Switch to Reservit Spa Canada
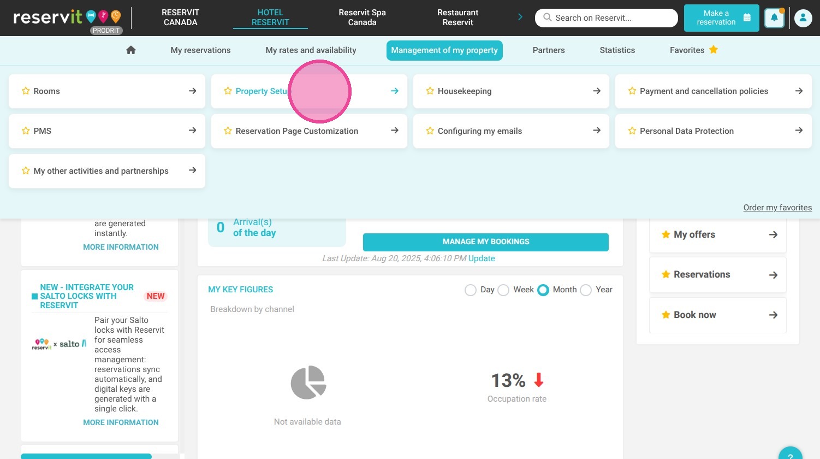This screenshot has height=459, width=820. tap(363, 17)
